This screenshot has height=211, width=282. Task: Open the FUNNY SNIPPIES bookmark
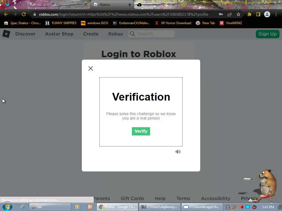(61, 23)
